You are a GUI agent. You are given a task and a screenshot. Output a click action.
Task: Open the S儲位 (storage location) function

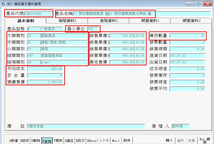tap(69, 141)
